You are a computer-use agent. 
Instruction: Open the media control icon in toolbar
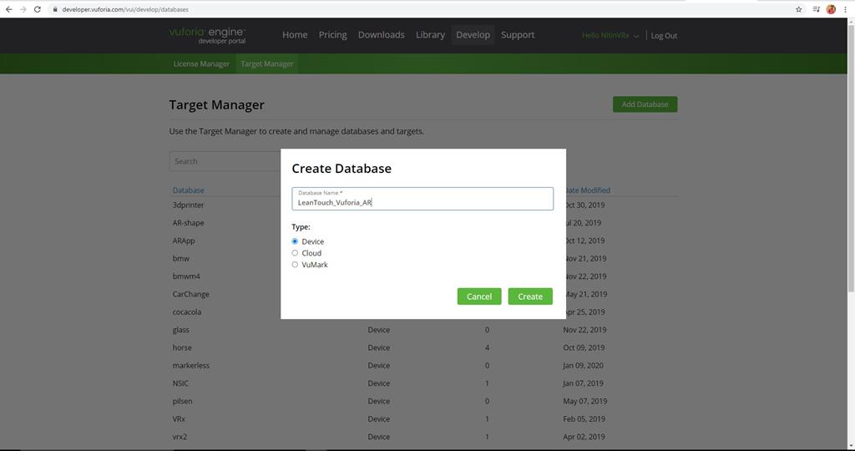[x=816, y=9]
